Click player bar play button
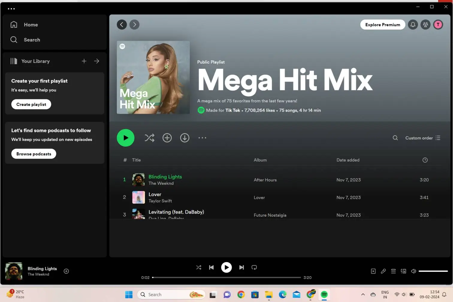 coord(226,268)
